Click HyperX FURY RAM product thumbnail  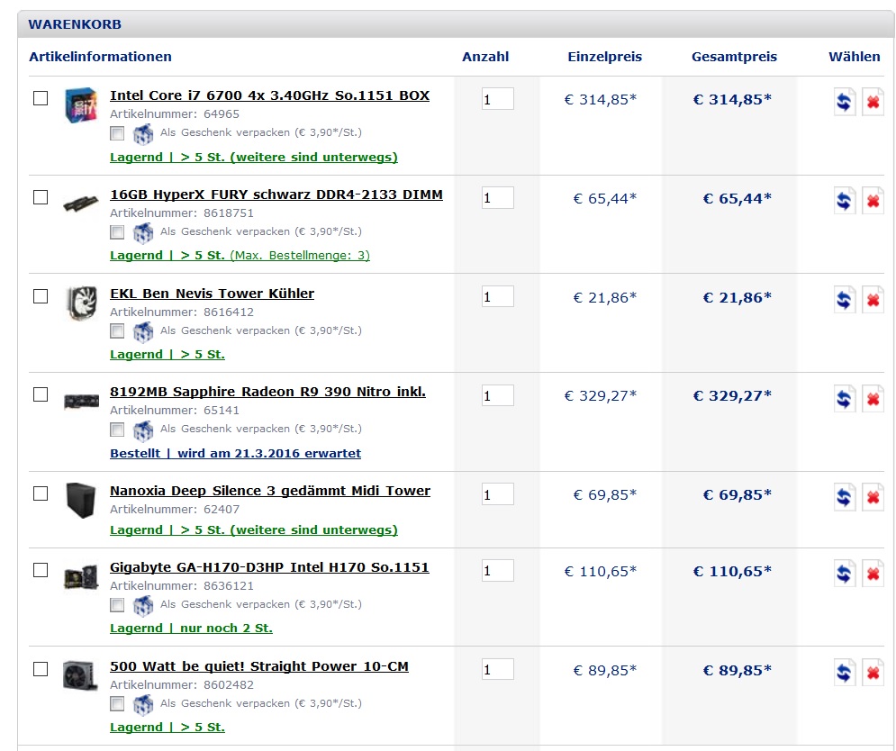tap(80, 204)
